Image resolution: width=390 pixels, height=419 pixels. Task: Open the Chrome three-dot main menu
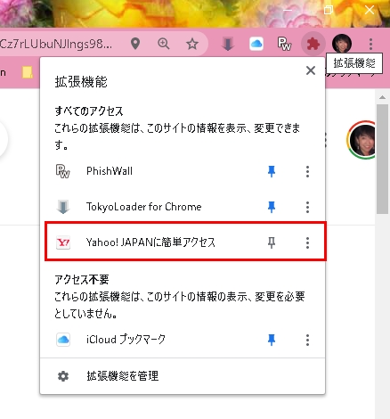click(x=370, y=44)
